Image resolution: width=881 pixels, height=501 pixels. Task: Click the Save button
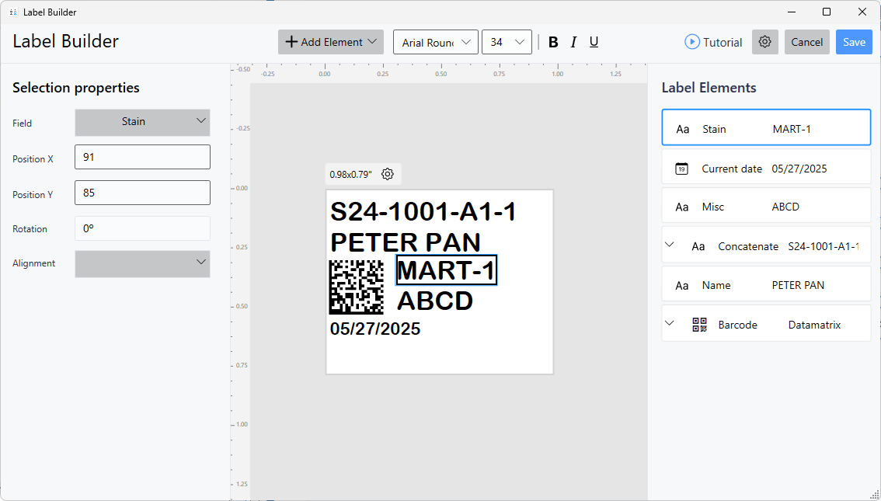coord(853,42)
